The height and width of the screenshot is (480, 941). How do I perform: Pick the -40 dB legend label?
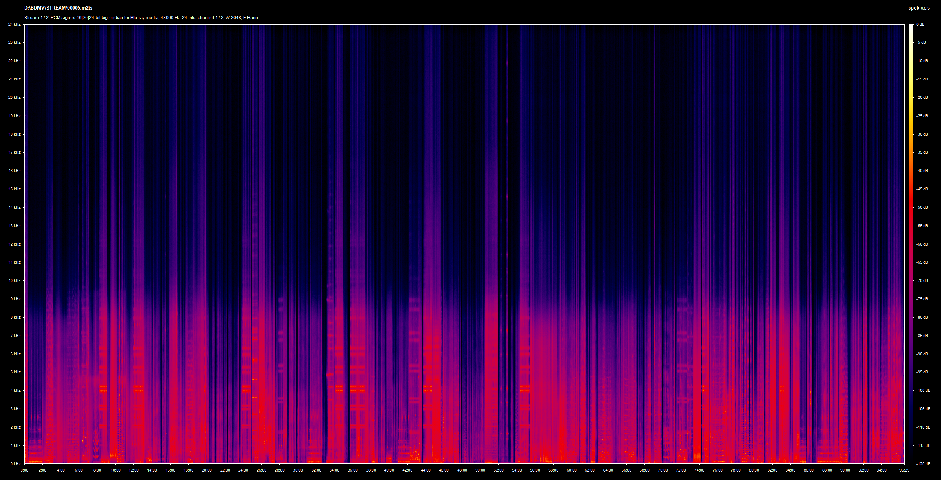[x=922, y=171]
